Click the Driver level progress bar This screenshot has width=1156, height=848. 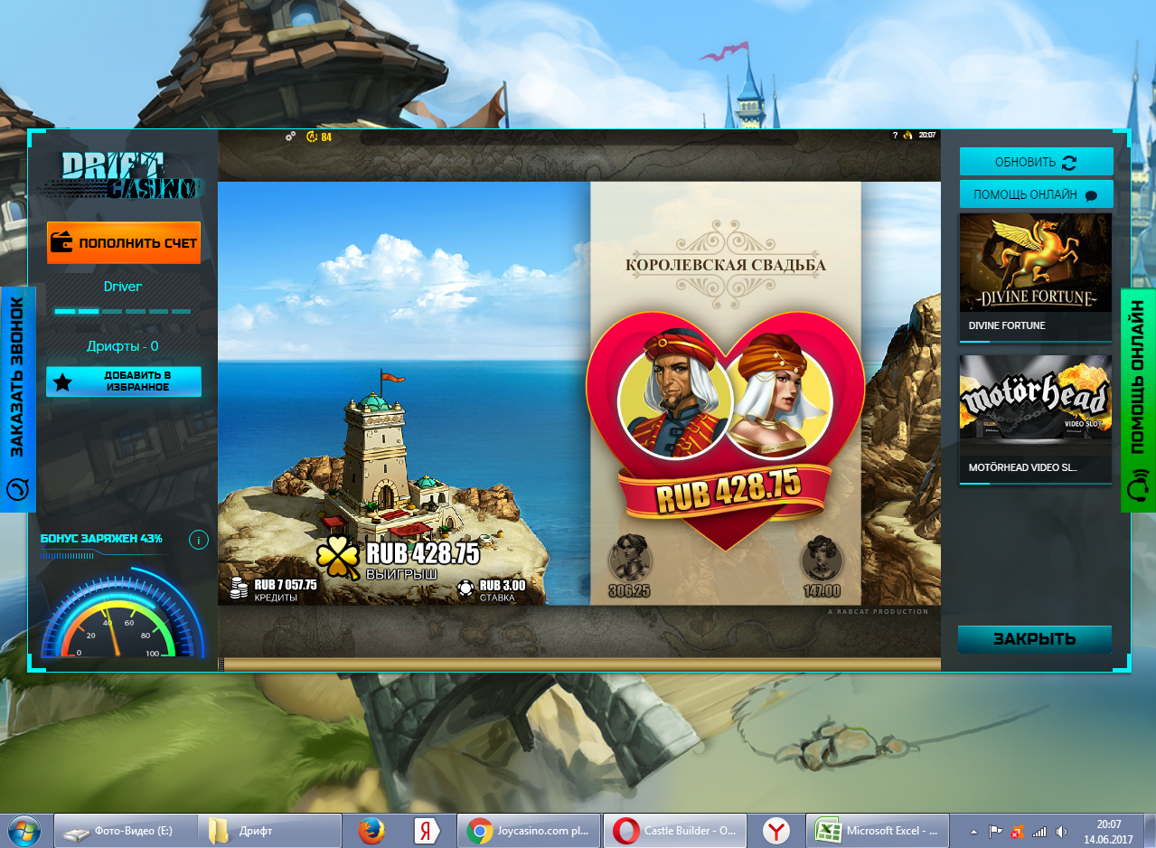123,311
